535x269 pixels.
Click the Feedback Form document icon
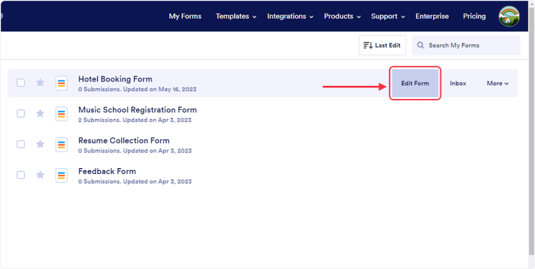pos(62,175)
